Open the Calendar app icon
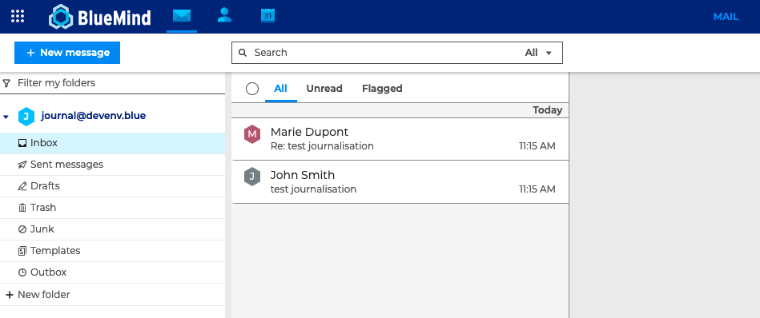Screen dimensions: 760x318 point(267,15)
